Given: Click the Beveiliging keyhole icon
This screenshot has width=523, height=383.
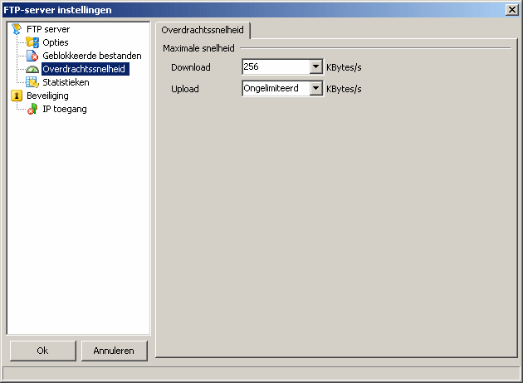Looking at the screenshot, I should click(x=17, y=96).
